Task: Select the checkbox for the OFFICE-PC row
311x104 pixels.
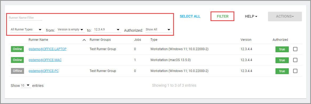Action: point(295,71)
